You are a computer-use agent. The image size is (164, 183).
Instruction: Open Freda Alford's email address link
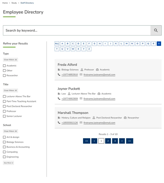coord(99,75)
